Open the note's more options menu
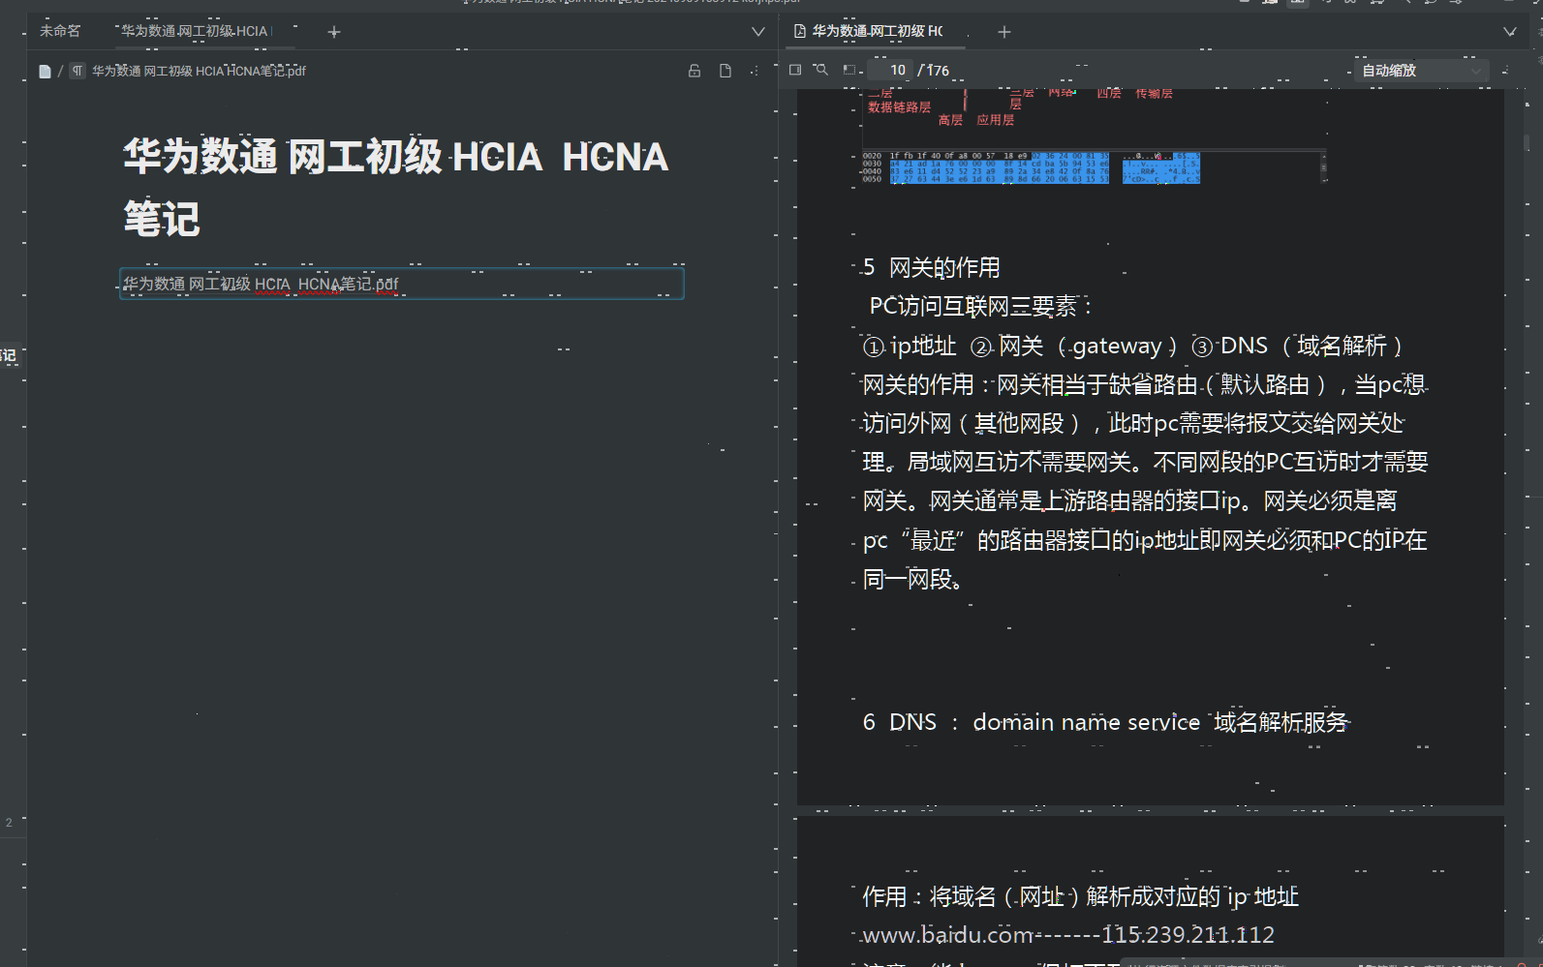The width and height of the screenshot is (1543, 967). coord(755,71)
